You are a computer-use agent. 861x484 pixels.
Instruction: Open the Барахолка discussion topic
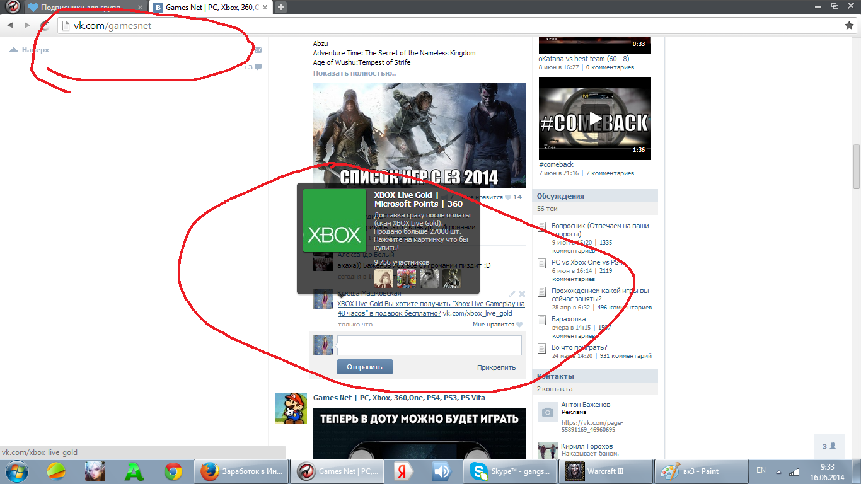(569, 319)
